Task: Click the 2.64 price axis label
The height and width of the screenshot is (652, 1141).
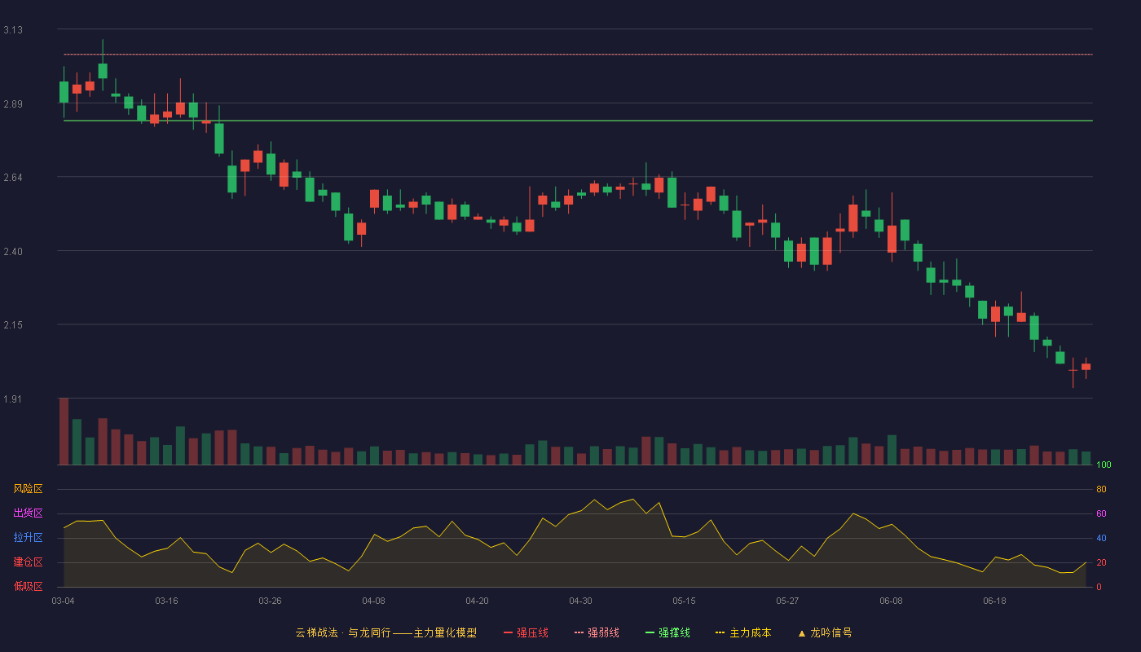Action: tap(13, 178)
